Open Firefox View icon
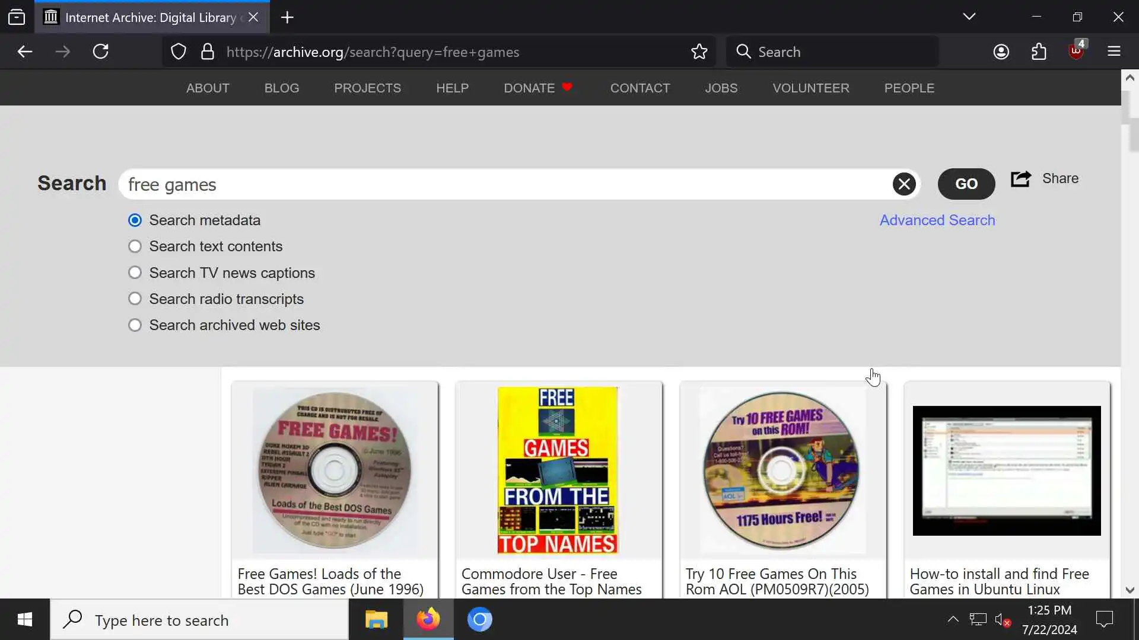 click(17, 17)
